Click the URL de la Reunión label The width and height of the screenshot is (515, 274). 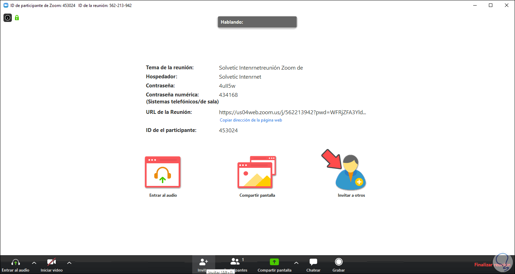169,112
